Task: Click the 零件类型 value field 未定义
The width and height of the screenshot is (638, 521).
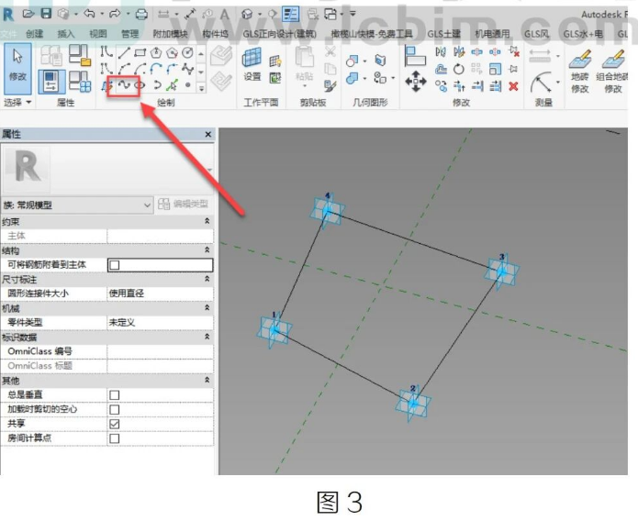Action: click(x=161, y=323)
